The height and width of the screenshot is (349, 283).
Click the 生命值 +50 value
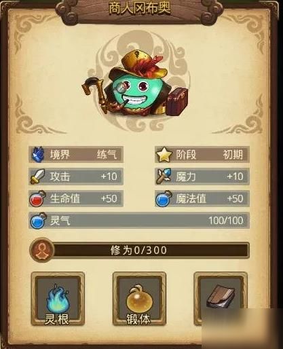pyautogui.click(x=109, y=199)
